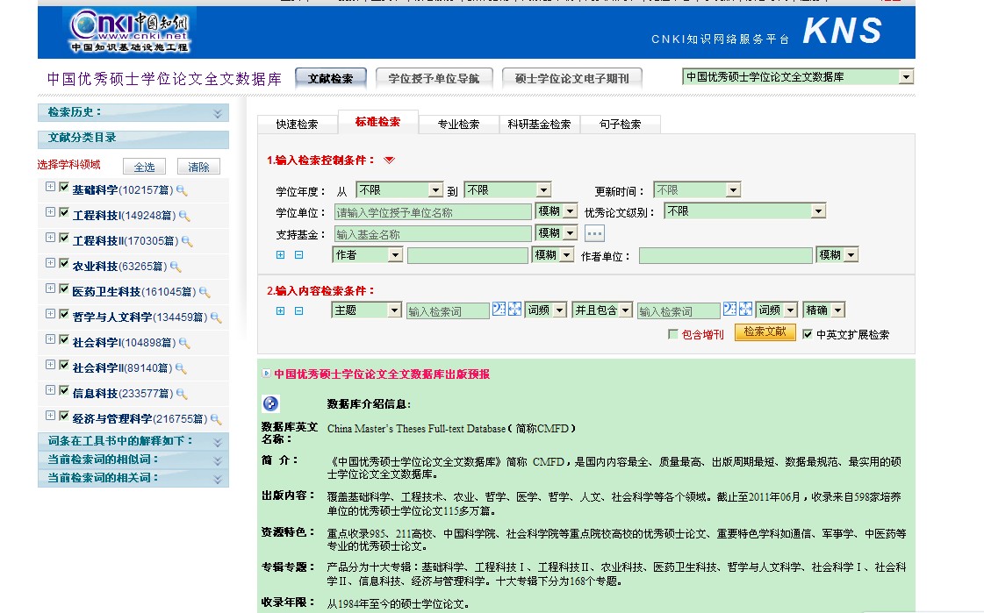
Task: Uncheck the 社会科学Ⅰ checkbox
Action: pyautogui.click(x=64, y=339)
